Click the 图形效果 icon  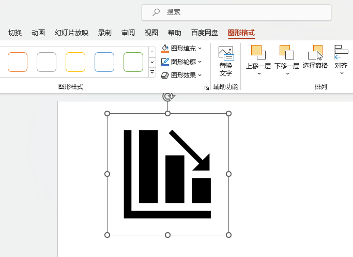tap(165, 75)
